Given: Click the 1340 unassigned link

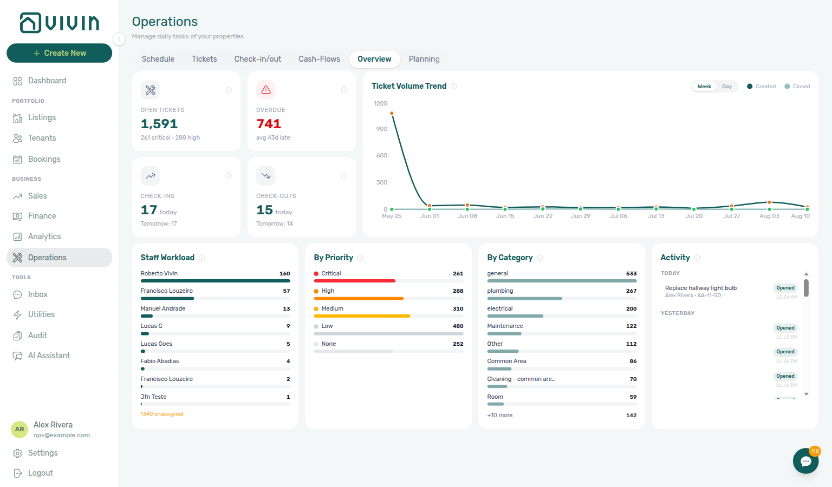Looking at the screenshot, I should 162,414.
